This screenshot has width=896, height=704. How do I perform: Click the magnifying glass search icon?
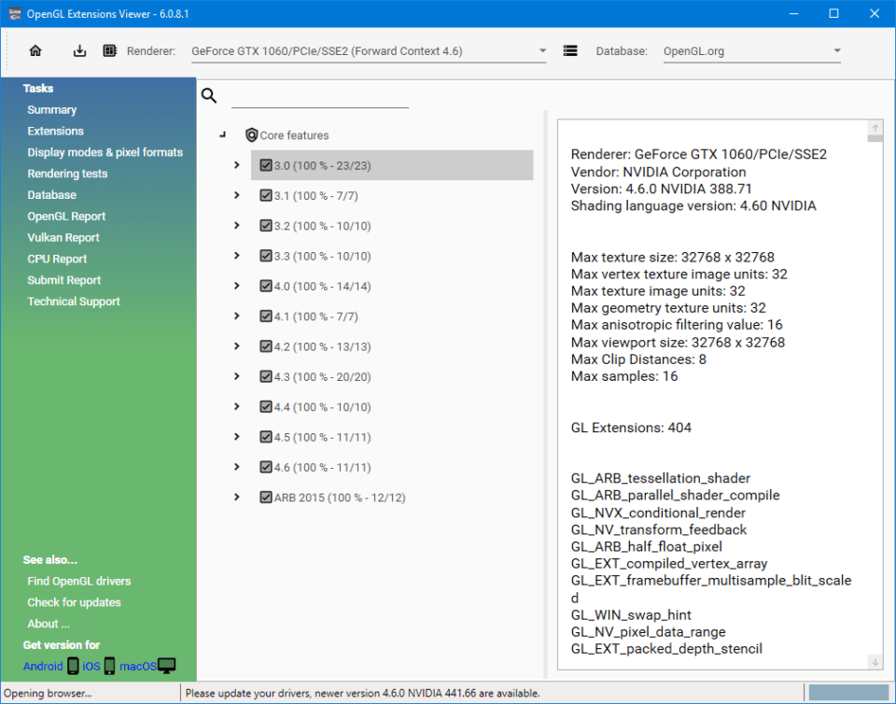[209, 95]
